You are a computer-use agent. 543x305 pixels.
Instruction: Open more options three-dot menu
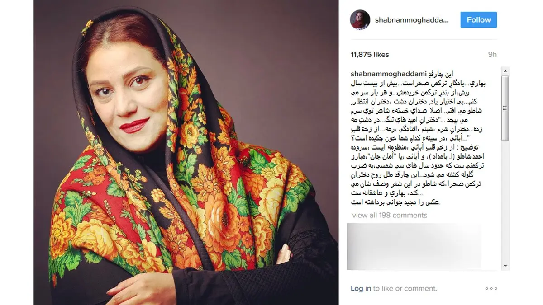tap(491, 288)
